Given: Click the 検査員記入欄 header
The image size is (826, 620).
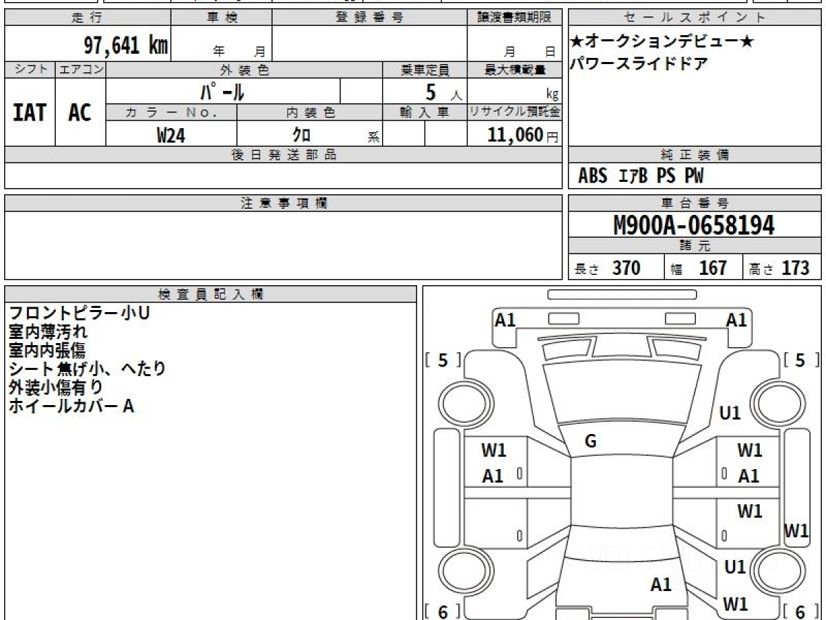Looking at the screenshot, I should pos(211,294).
